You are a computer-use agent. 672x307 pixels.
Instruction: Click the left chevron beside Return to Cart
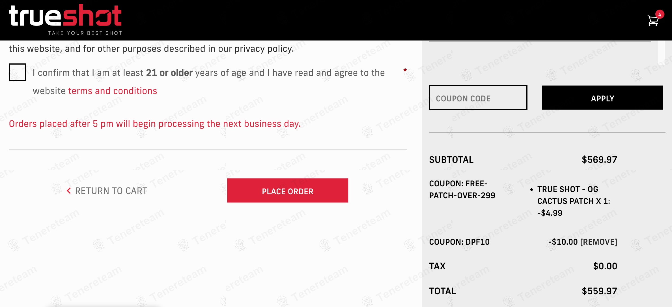[69, 191]
